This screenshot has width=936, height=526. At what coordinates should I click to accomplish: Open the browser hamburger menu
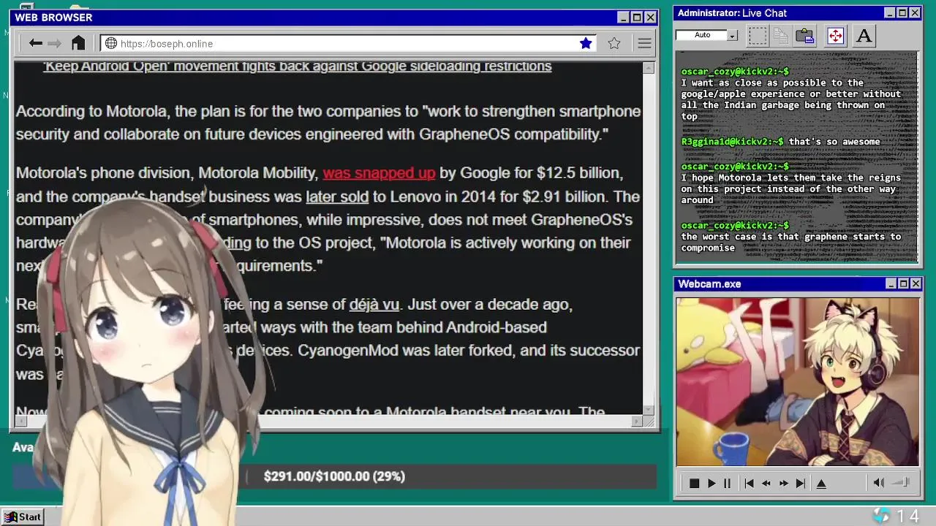pos(644,43)
